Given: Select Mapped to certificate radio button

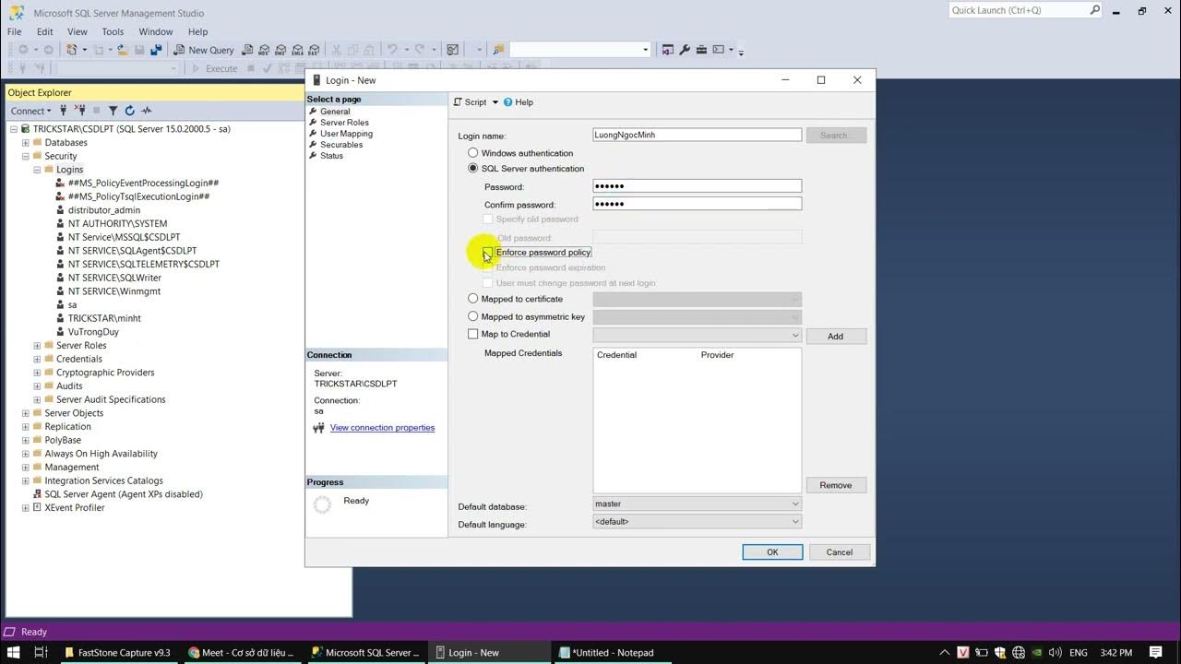Looking at the screenshot, I should (473, 299).
